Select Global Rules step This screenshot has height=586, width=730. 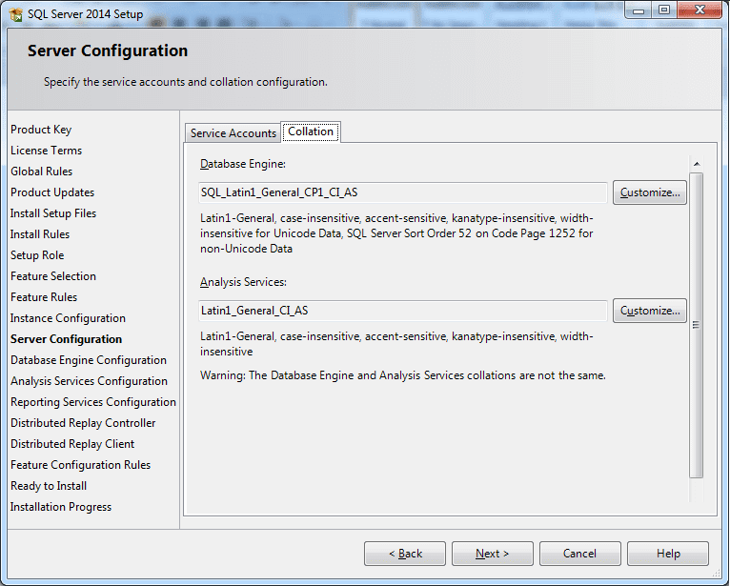(41, 172)
